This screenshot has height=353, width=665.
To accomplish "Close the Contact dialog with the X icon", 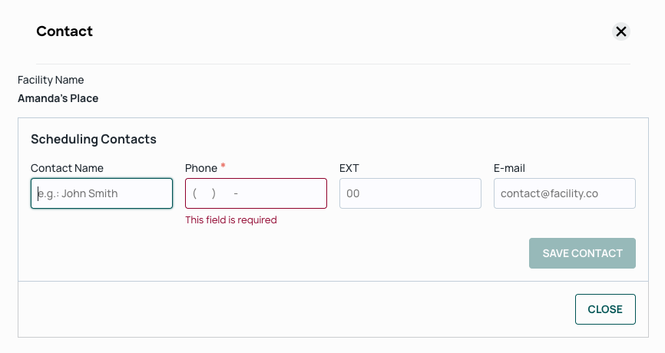I will click(621, 31).
